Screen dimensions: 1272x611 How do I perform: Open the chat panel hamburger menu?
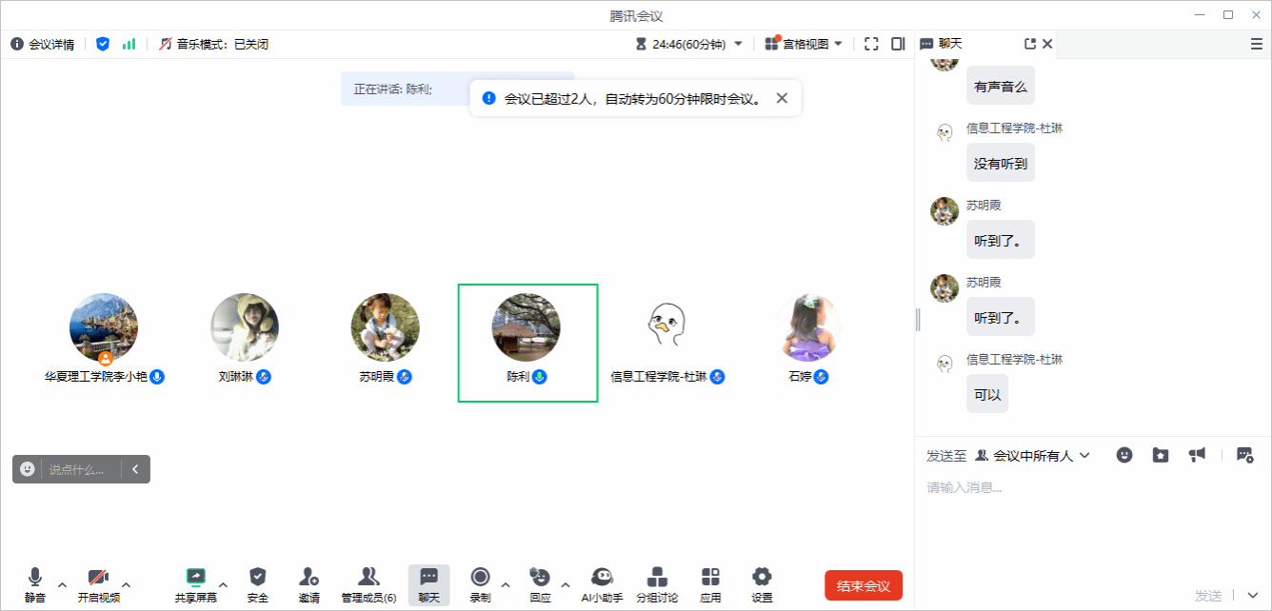(1256, 44)
